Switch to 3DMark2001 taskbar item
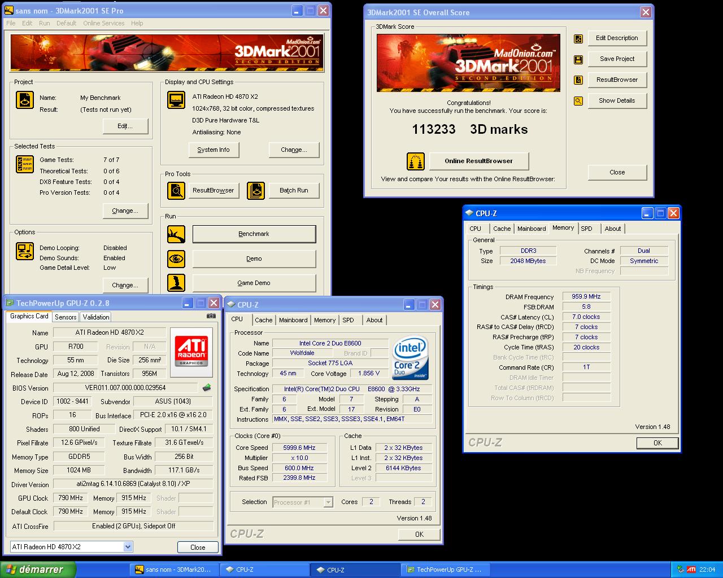The image size is (723, 578). point(173,570)
